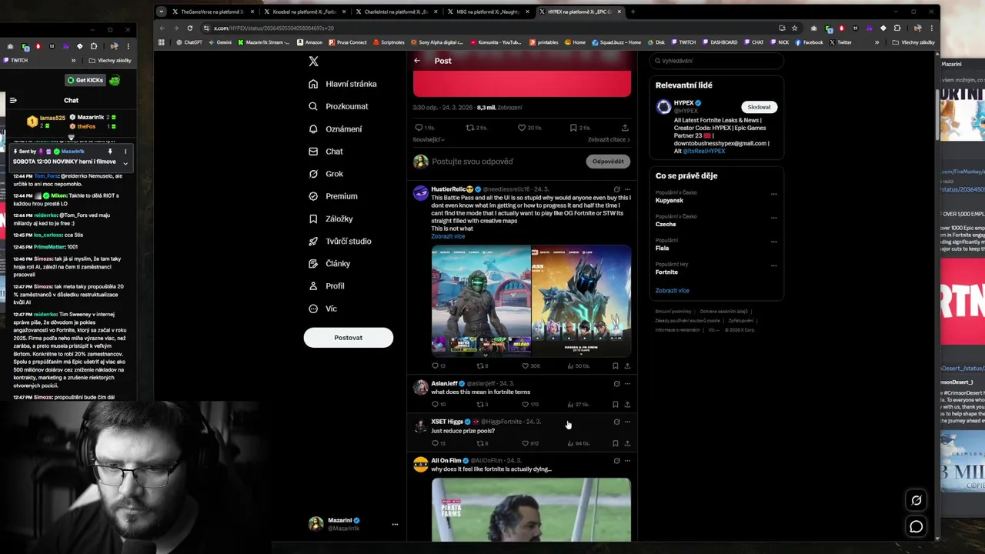Open more options on All On Film's reply

coord(627,461)
